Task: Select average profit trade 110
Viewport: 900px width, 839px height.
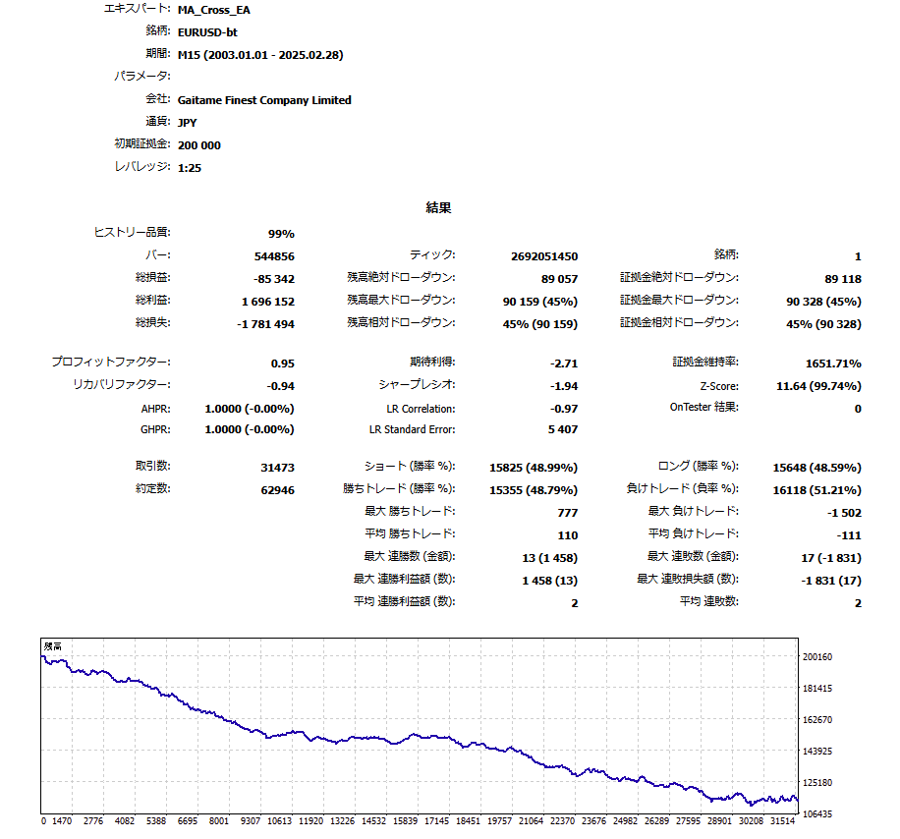Action: click(x=568, y=535)
